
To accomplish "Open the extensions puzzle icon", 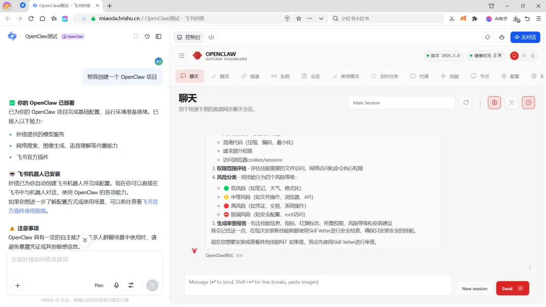I will click(x=474, y=19).
